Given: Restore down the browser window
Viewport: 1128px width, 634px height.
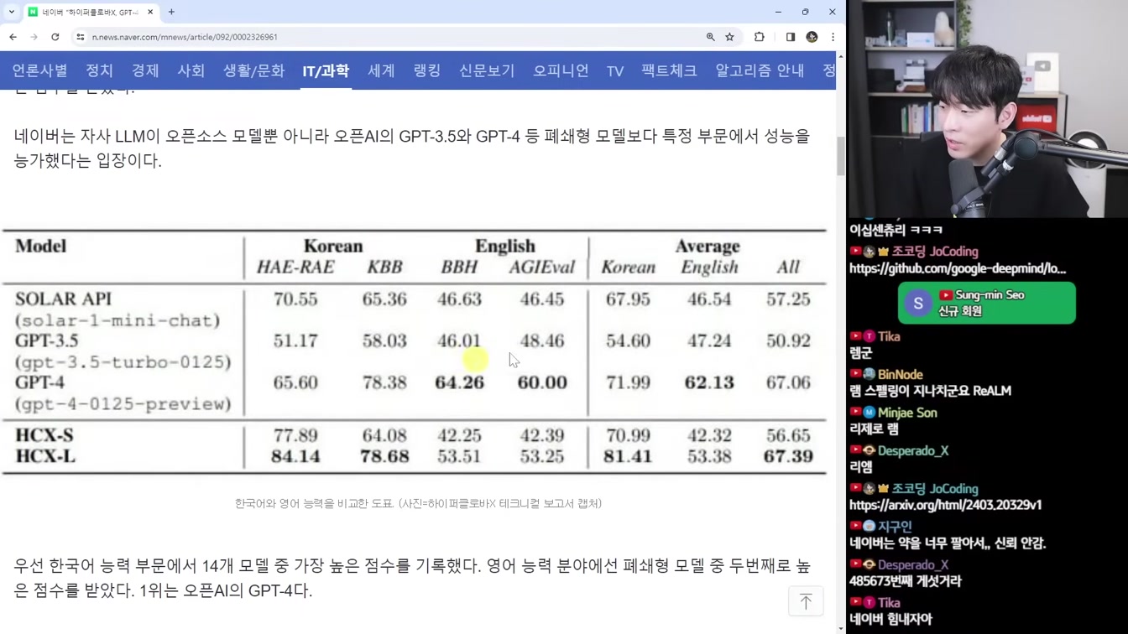Looking at the screenshot, I should (805, 12).
